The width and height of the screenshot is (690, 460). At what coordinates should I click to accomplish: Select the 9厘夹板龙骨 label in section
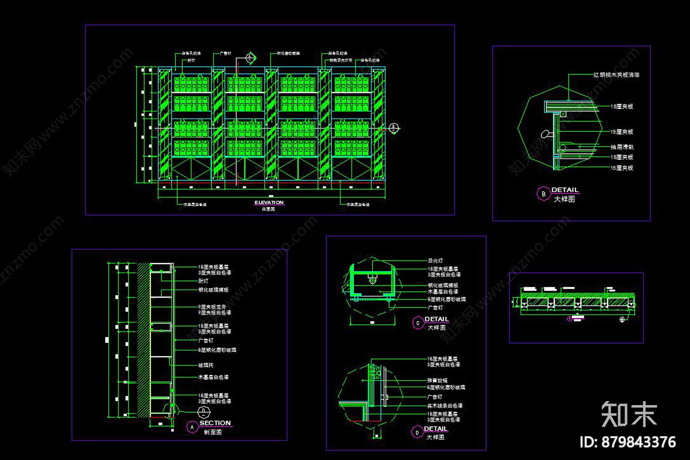tap(212, 307)
